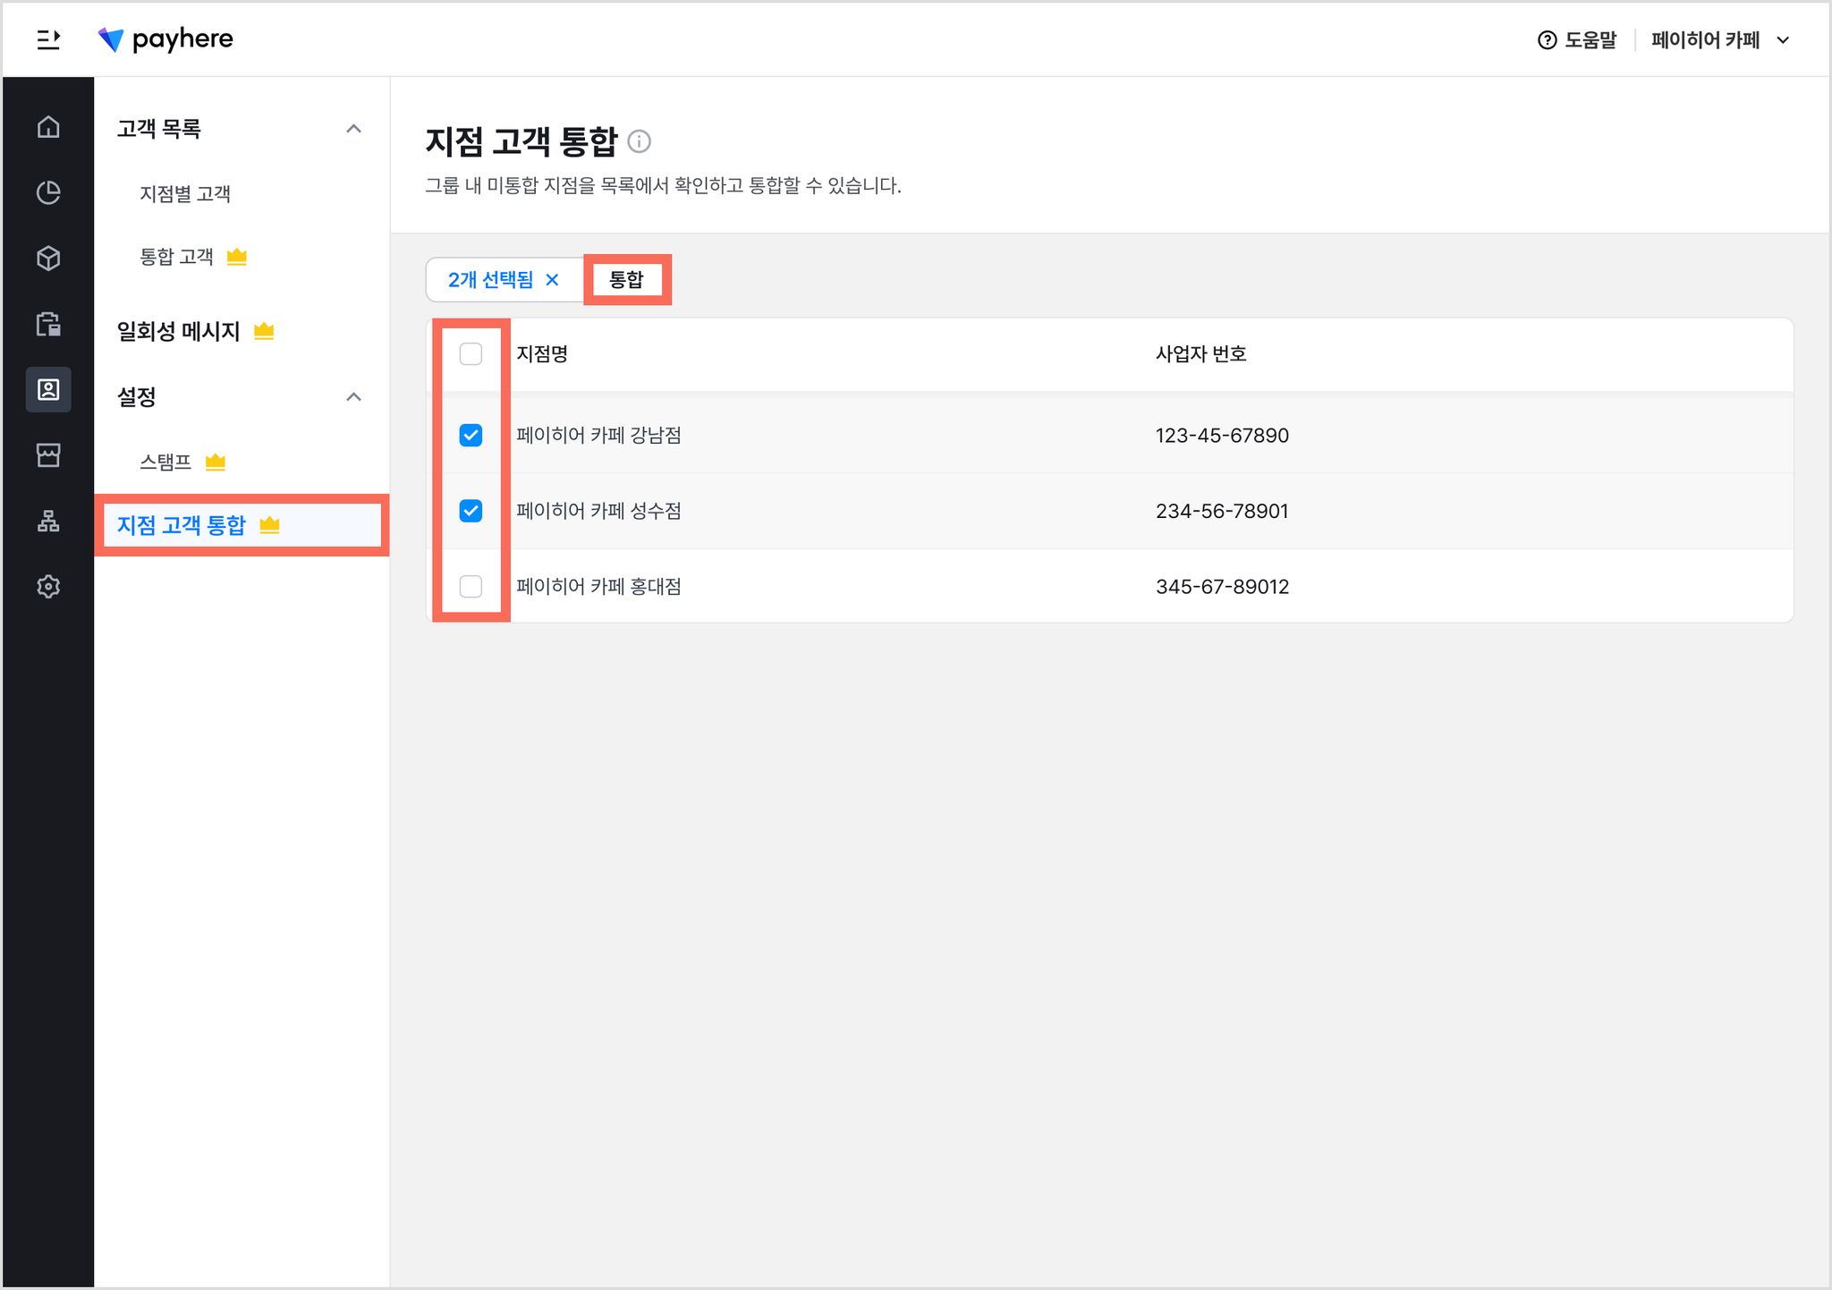This screenshot has width=1832, height=1290.
Task: Click business number 345-67-89012
Action: pyautogui.click(x=1222, y=587)
